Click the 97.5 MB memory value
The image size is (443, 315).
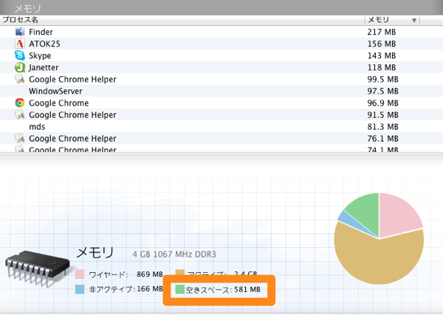click(382, 91)
